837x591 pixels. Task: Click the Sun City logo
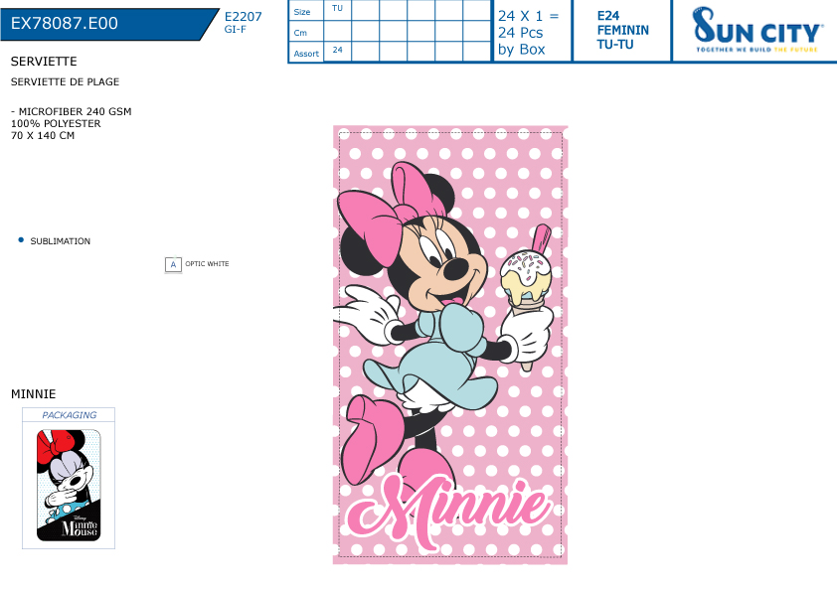click(x=756, y=30)
